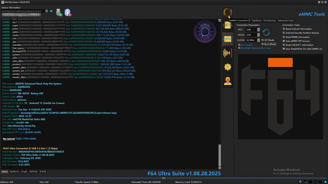Click the SoC Info mt6768 line
This screenshot has height=184, width=328.
point(24,119)
